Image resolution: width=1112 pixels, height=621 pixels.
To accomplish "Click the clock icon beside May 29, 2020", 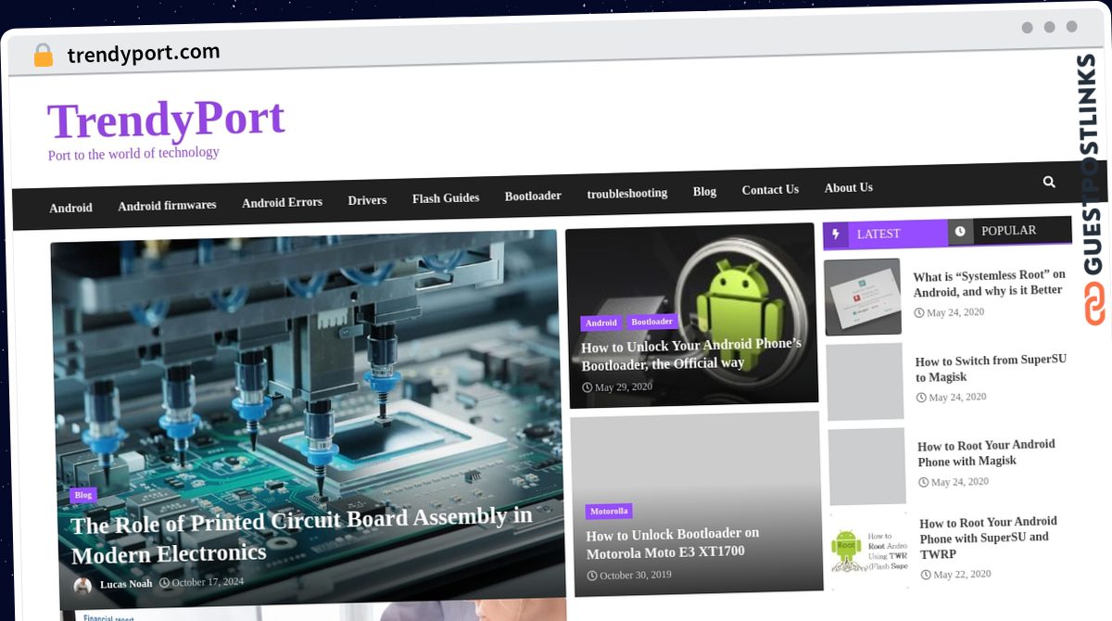I will click(x=588, y=388).
